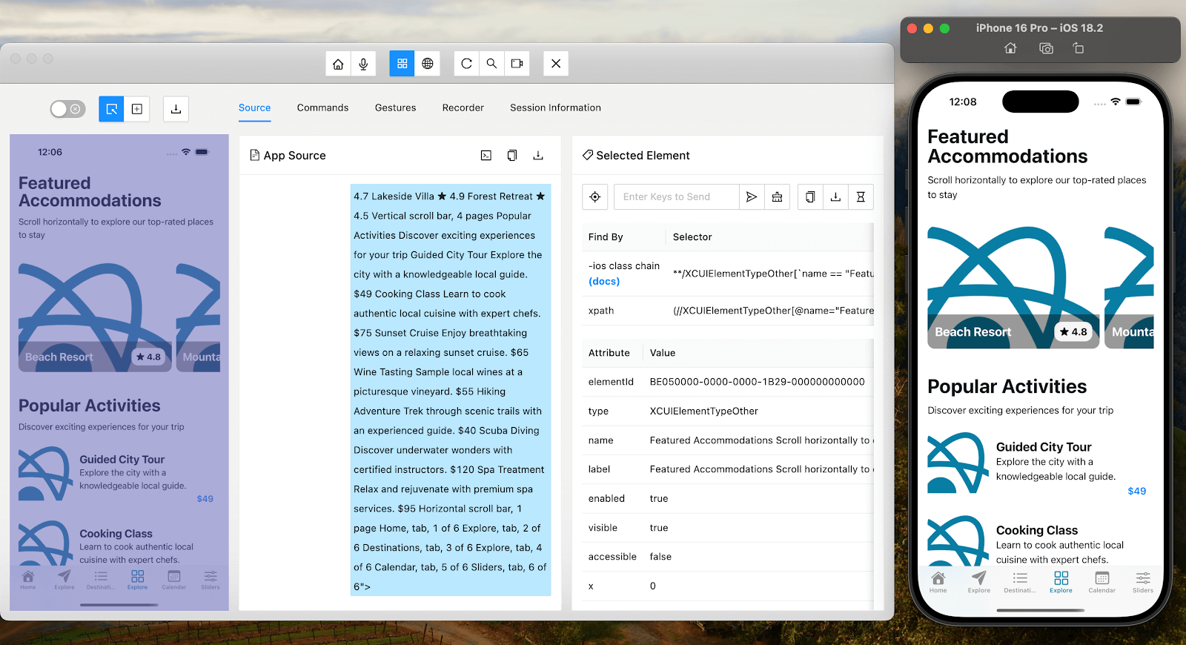Activate the Siri microphone toolbar icon
The image size is (1186, 645).
point(363,64)
